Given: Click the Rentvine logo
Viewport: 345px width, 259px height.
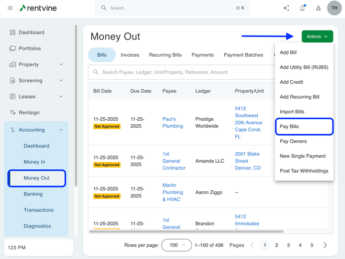Looking at the screenshot, I should 38,8.
